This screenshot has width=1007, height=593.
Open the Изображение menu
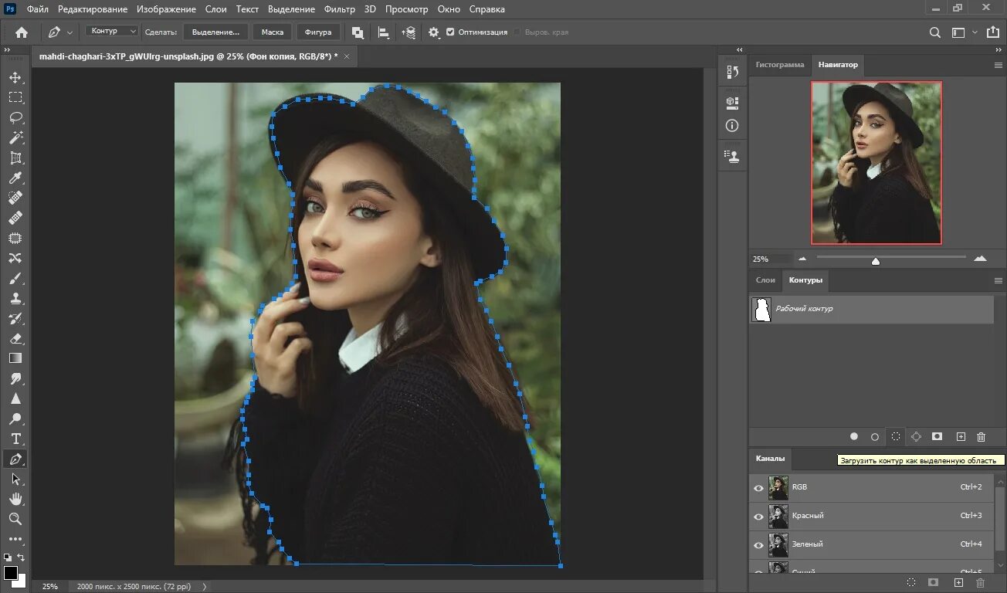point(166,9)
